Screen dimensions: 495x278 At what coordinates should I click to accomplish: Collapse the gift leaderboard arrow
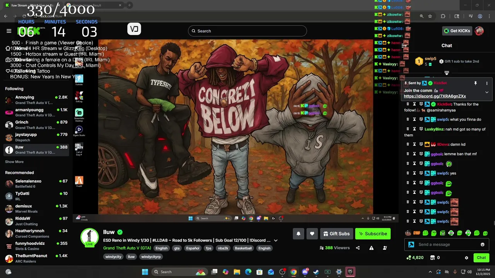(x=447, y=73)
